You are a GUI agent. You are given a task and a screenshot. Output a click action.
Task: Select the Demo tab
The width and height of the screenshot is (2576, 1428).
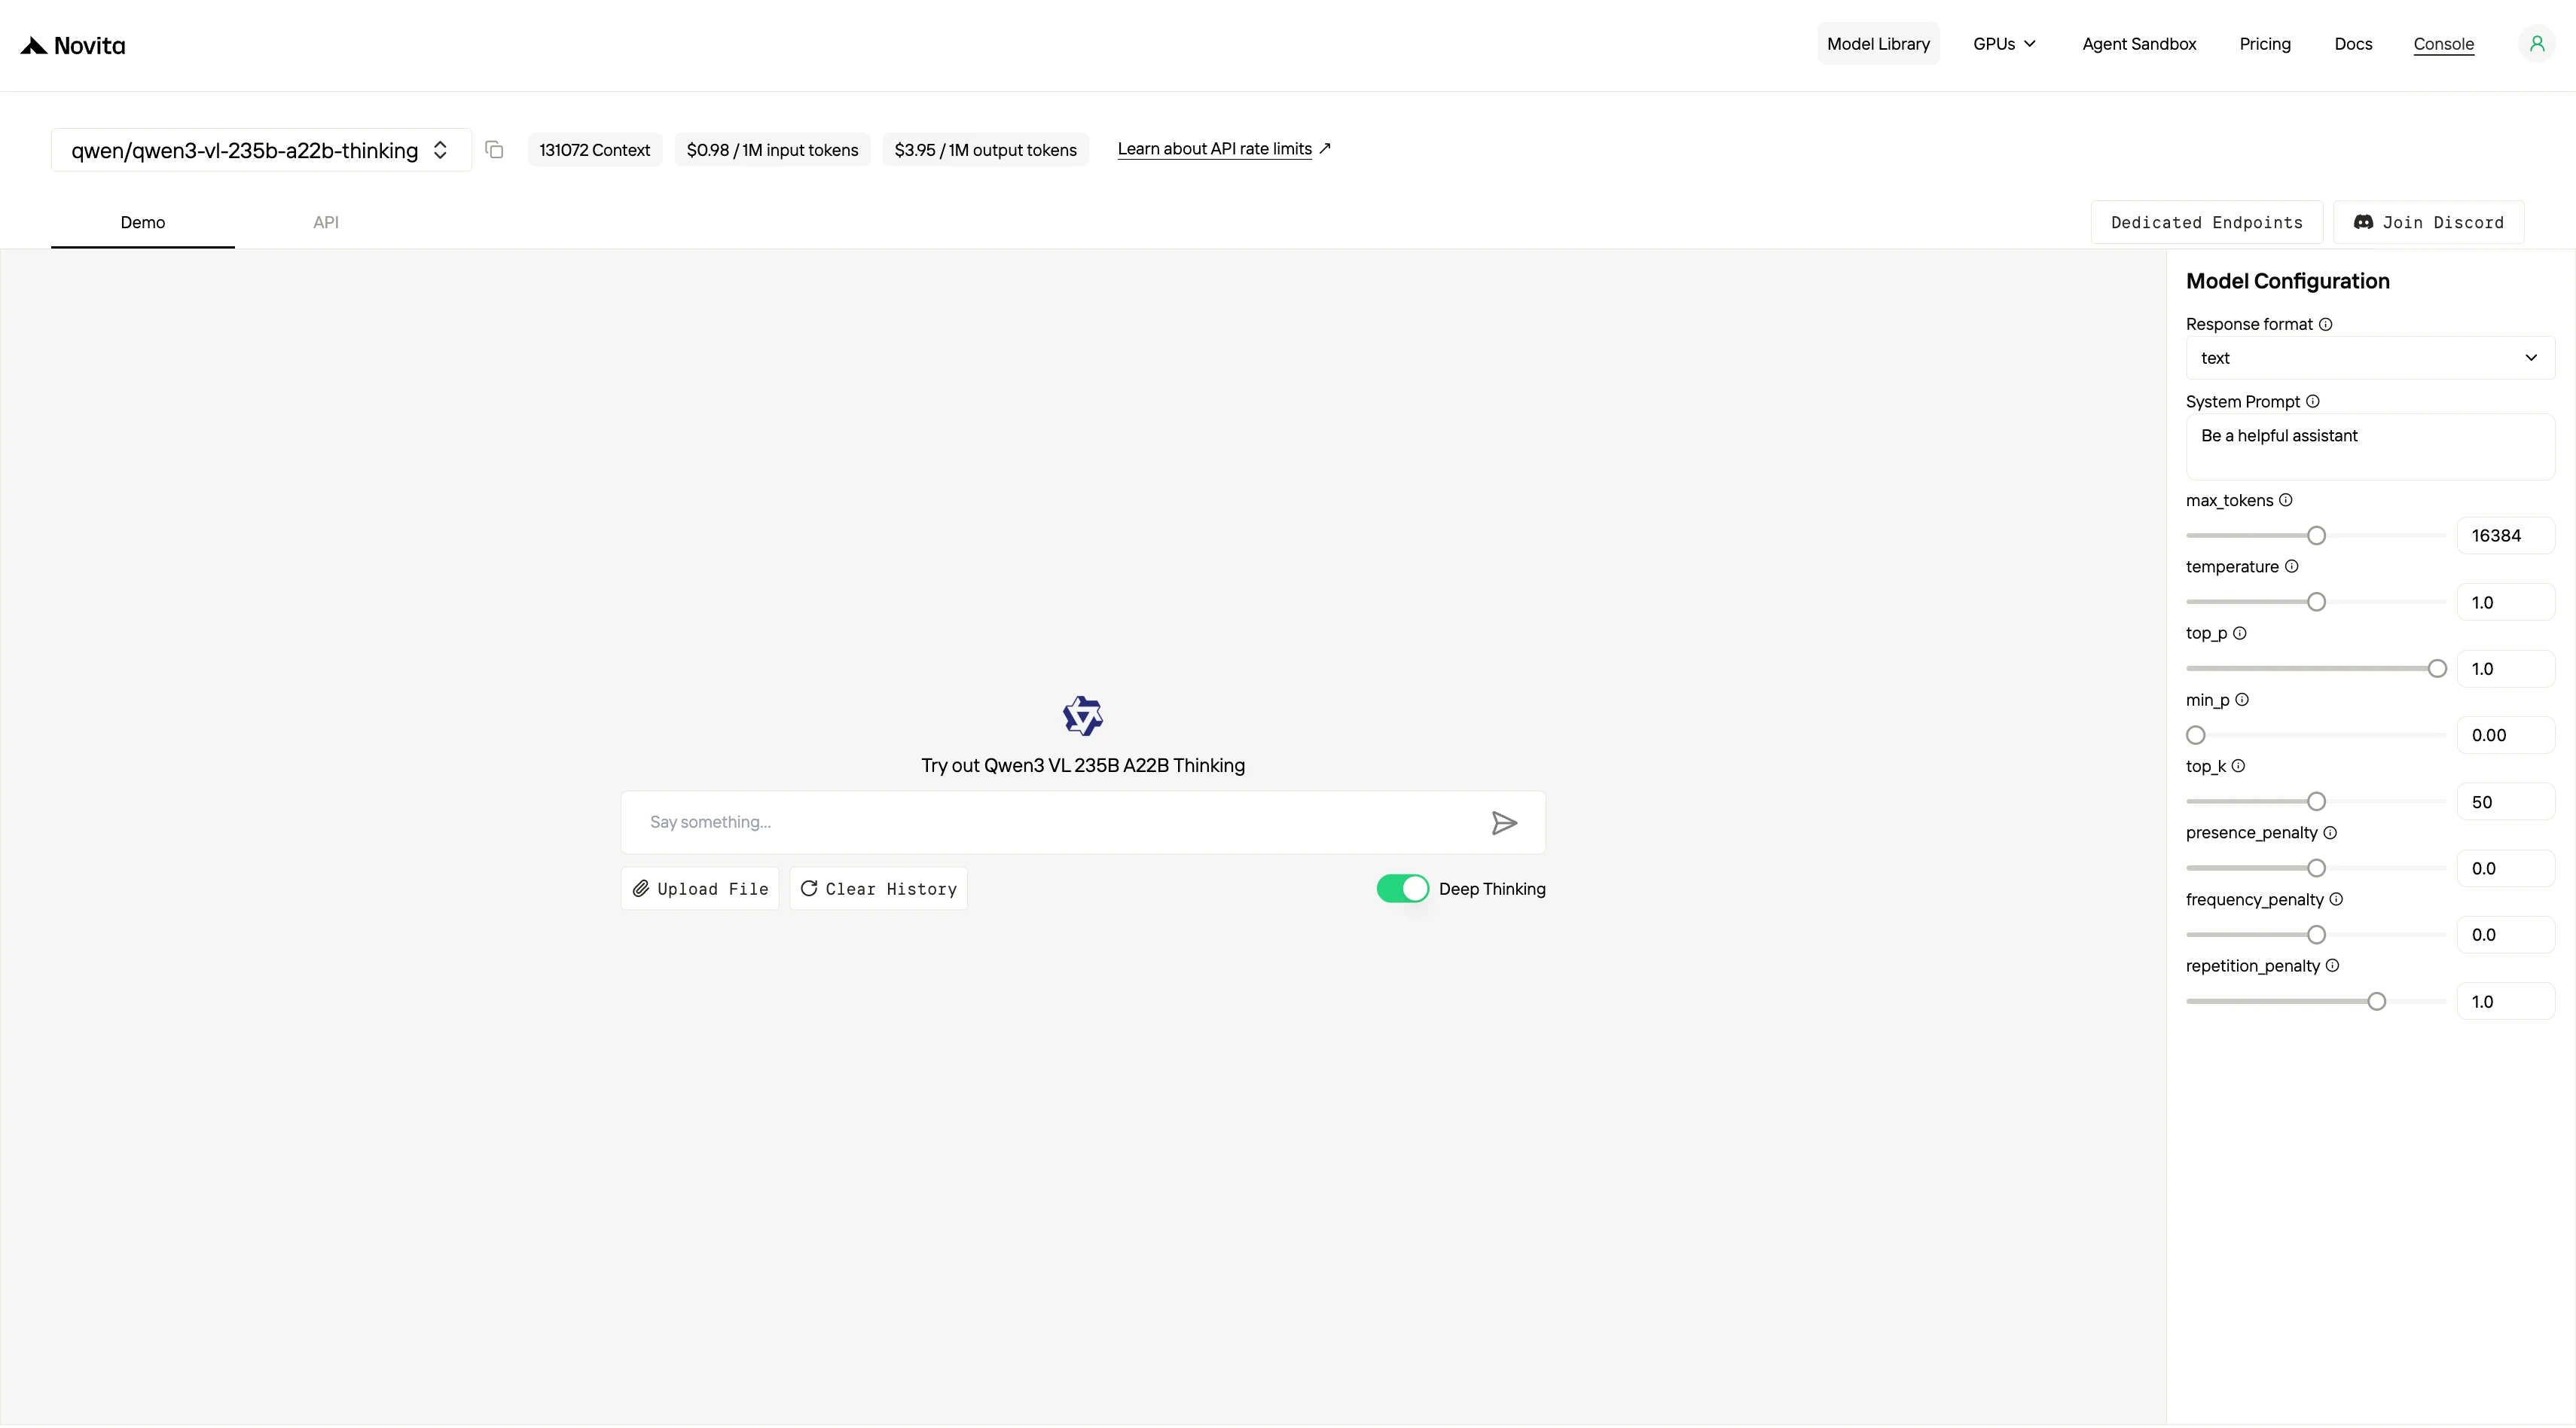(x=143, y=222)
